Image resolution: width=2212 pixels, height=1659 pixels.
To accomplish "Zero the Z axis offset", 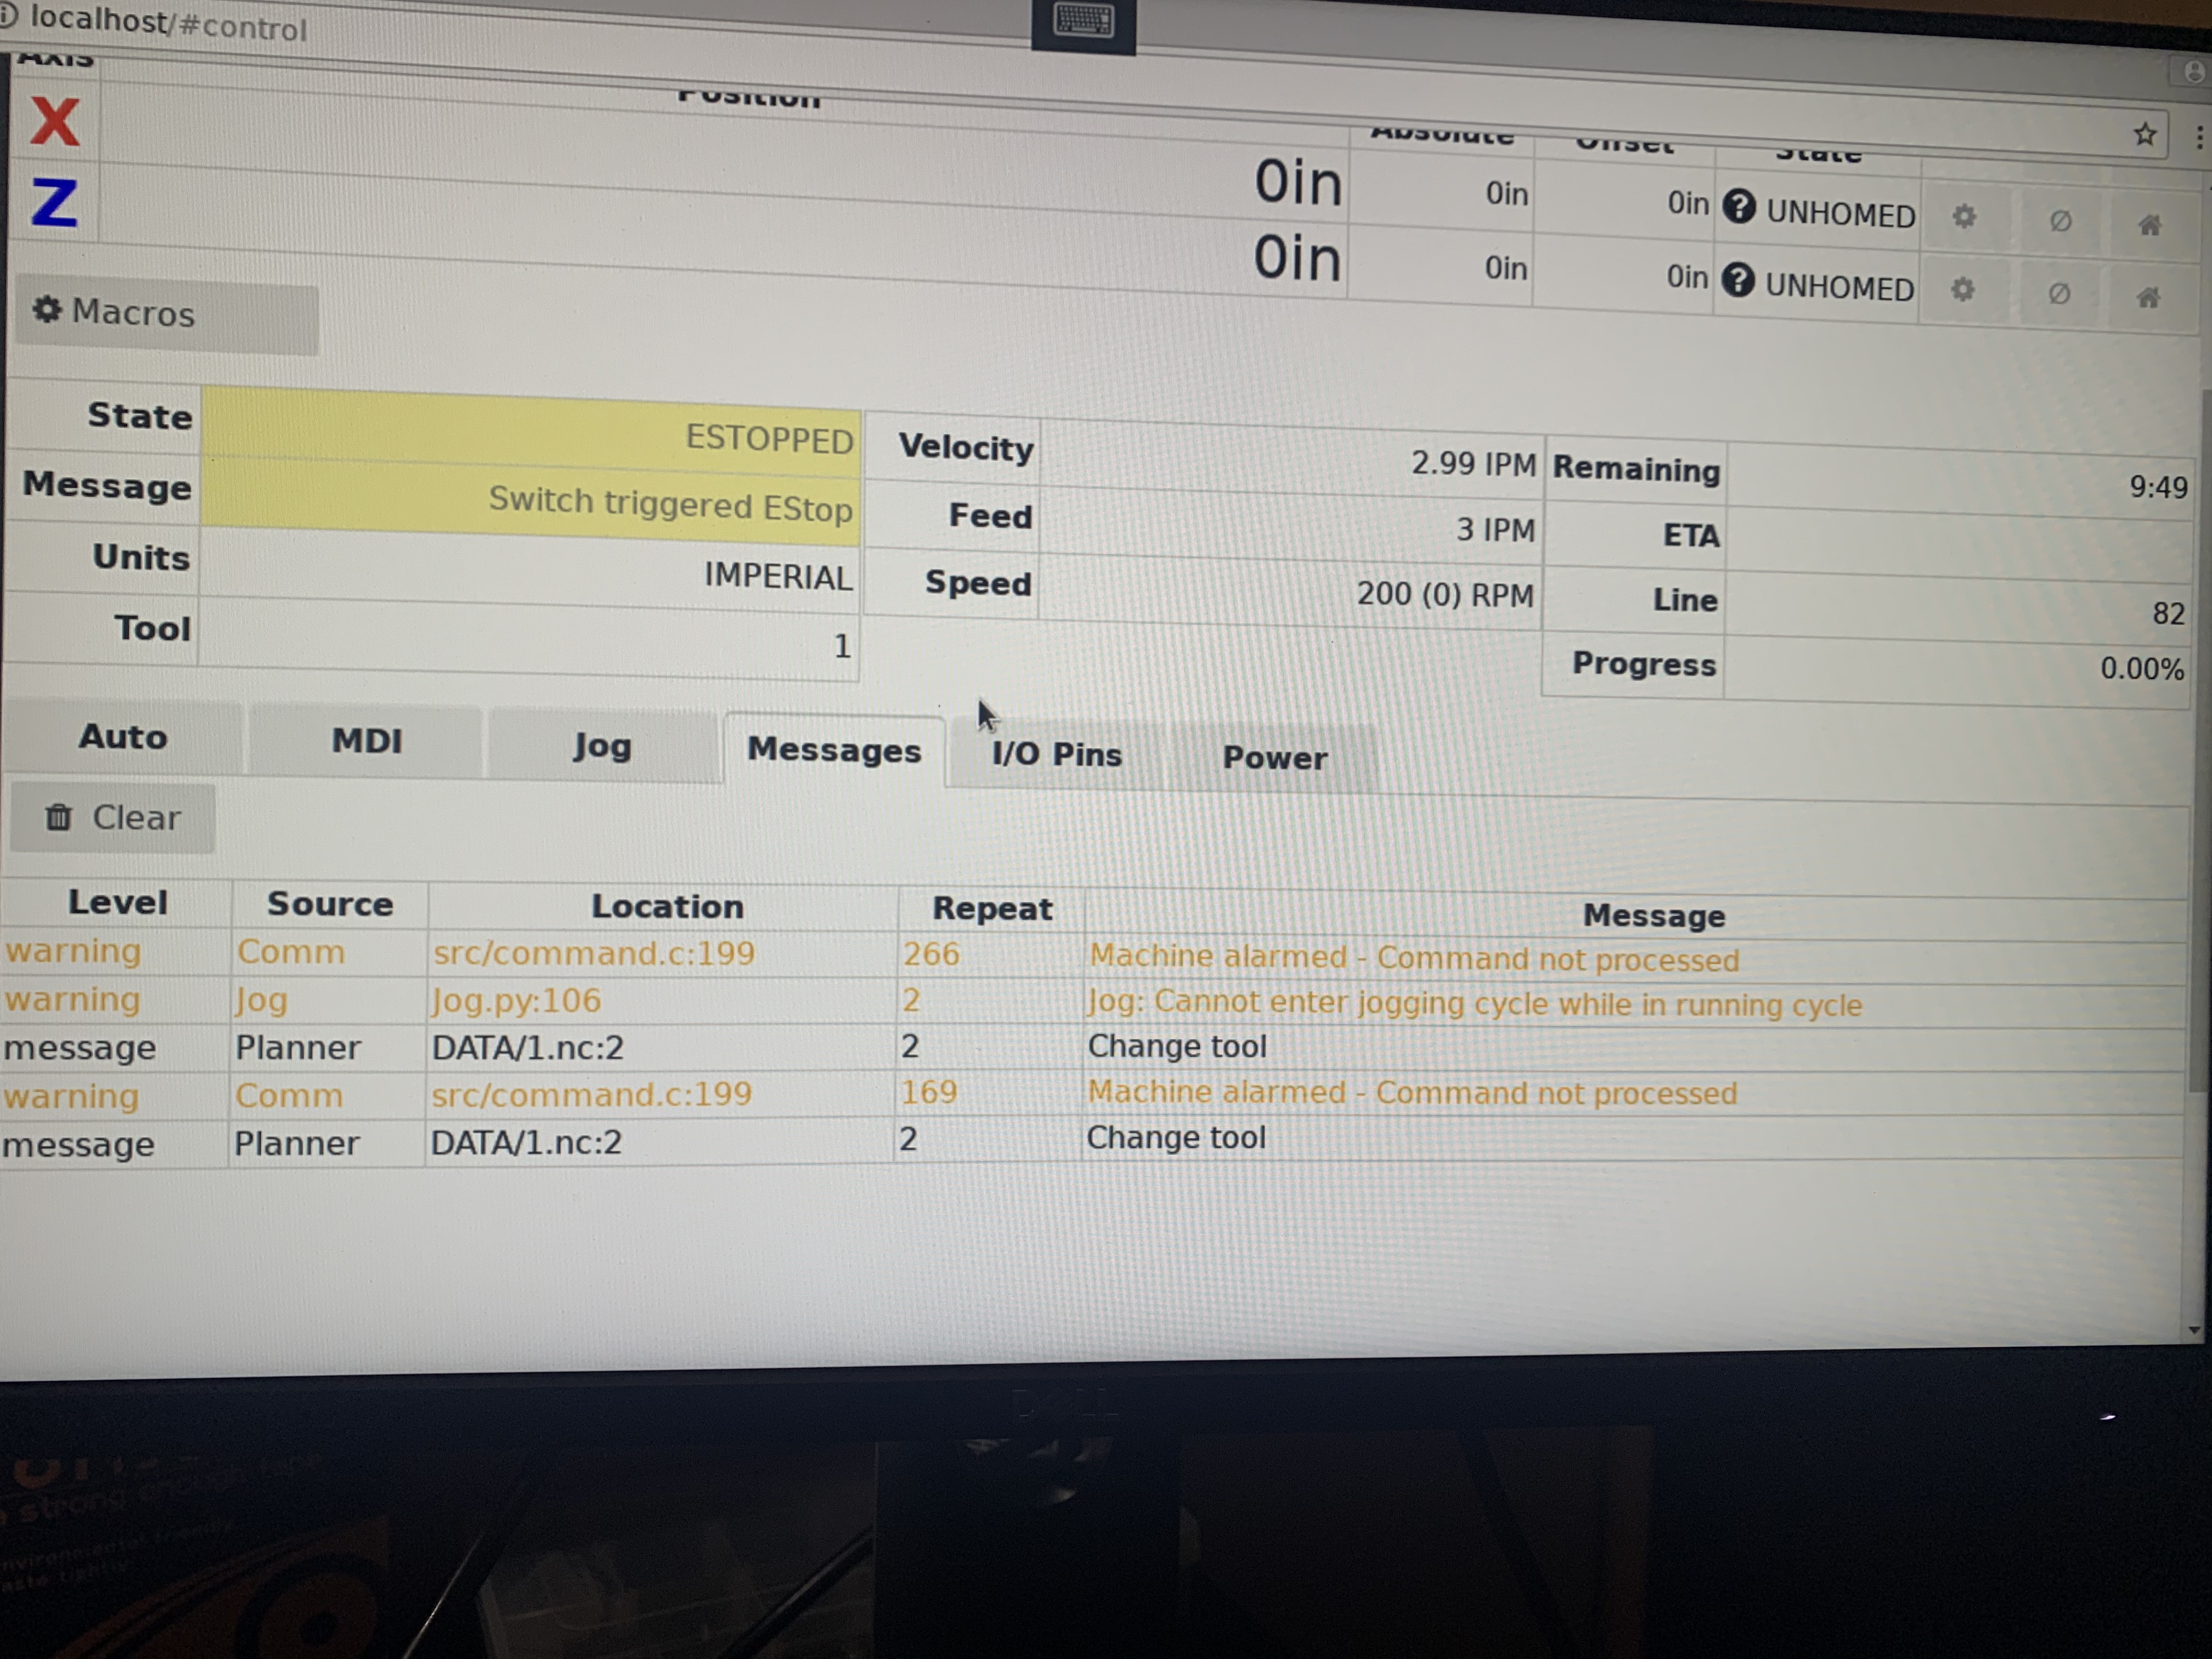I will [2058, 294].
